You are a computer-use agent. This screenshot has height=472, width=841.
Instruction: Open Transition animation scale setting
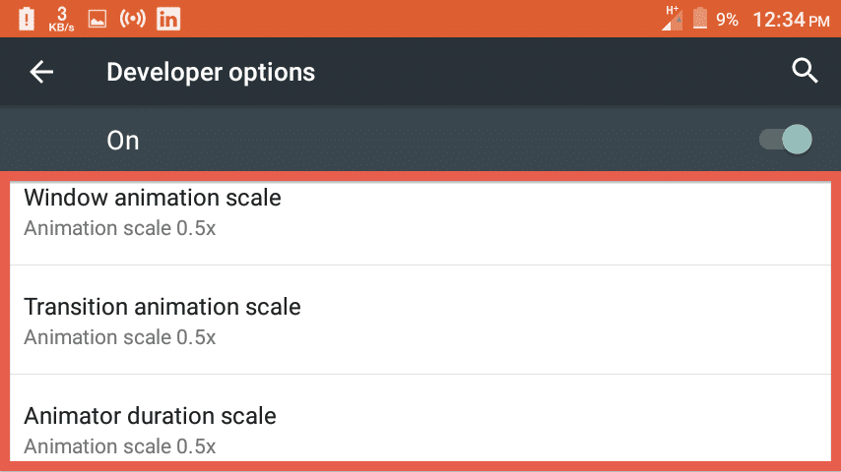point(420,320)
